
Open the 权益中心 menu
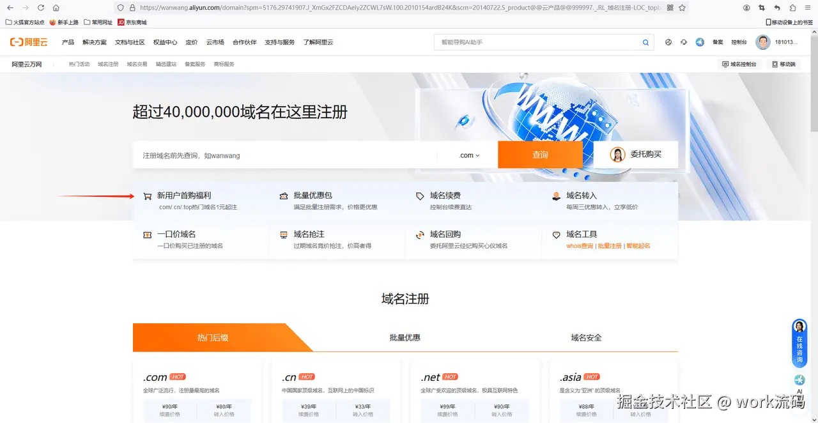point(165,42)
